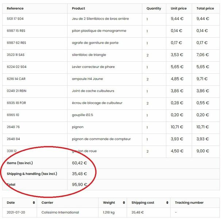
Task: Select the Colissimo International carrier cell
Action: (60, 212)
